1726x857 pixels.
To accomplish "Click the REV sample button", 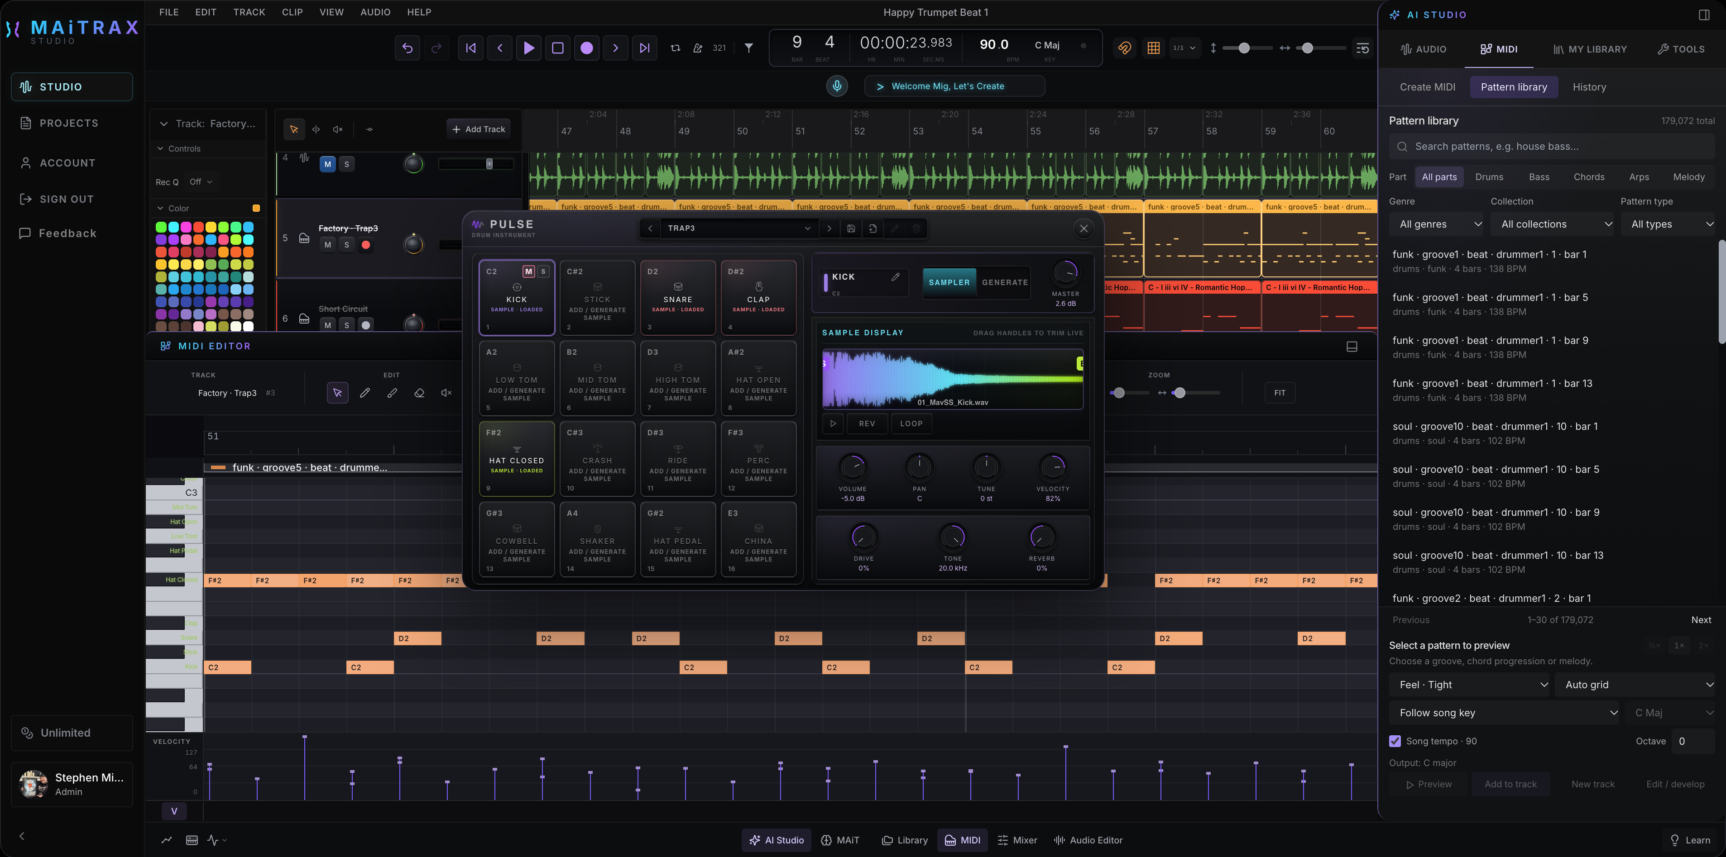I will click(x=867, y=424).
